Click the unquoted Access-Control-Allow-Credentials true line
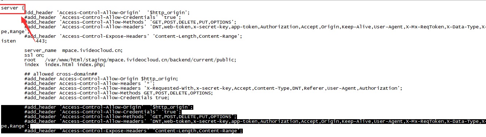Image resolution: width=486 pixels, height=137 pixels. click(97, 97)
